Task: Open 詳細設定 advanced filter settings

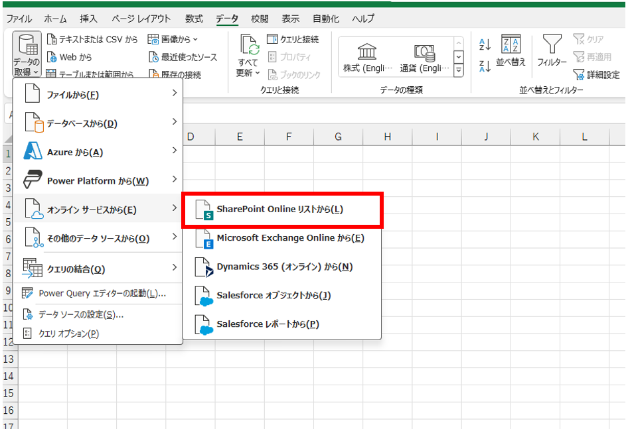Action: click(x=597, y=75)
